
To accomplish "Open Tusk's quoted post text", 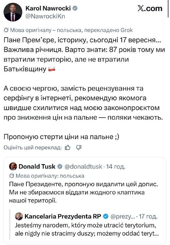I will click(x=84, y=192).
